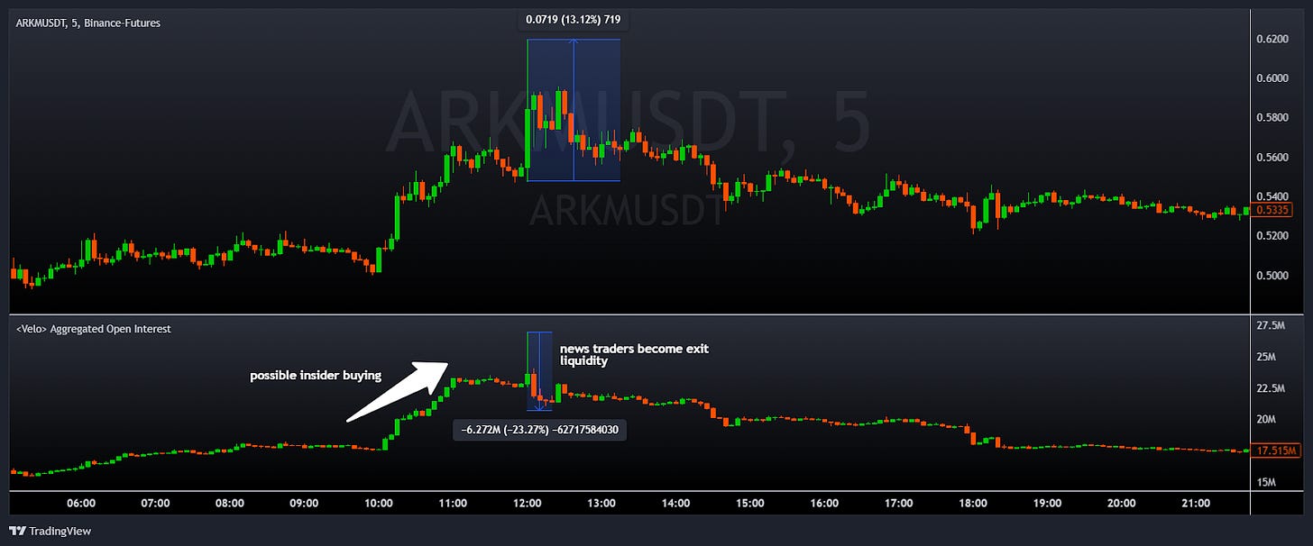Screen dimensions: 1313x546
Task: Click the 19:00 time axis label
Action: [1047, 504]
